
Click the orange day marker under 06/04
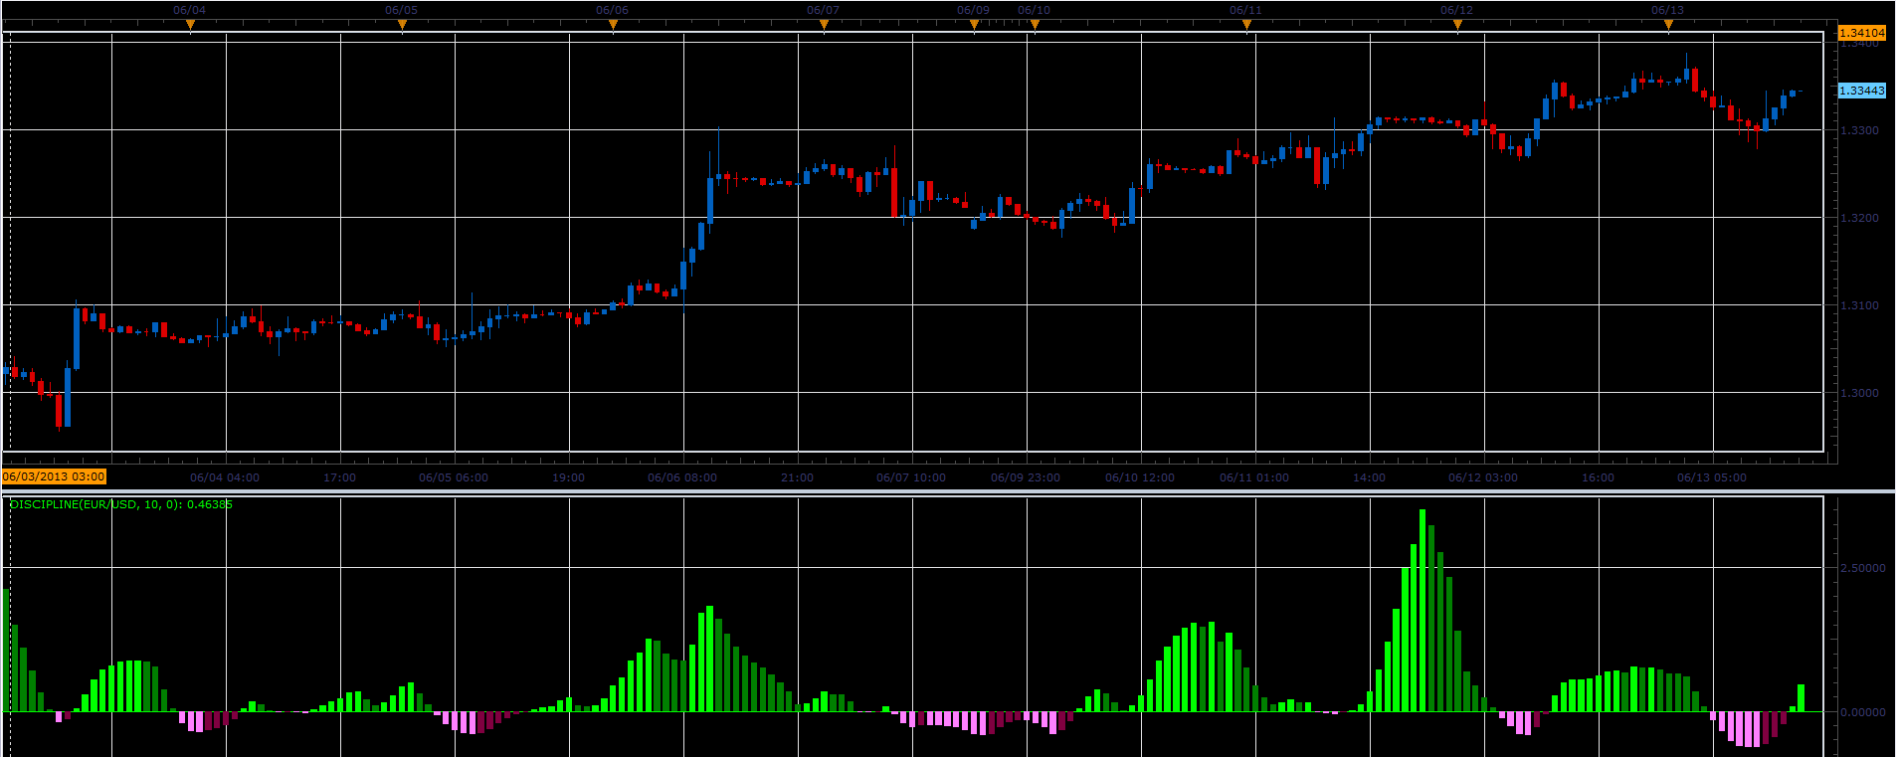pos(190,26)
